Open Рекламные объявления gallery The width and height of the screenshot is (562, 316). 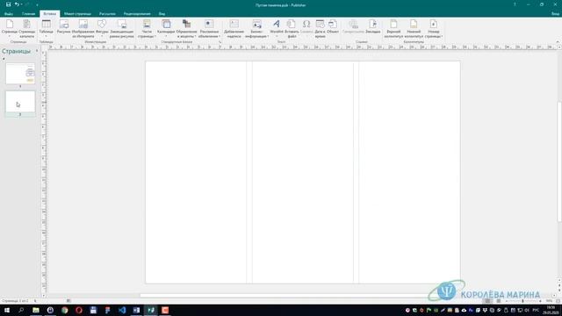[x=209, y=29]
